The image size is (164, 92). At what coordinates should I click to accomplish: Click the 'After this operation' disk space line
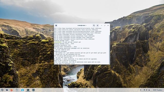[77, 62]
